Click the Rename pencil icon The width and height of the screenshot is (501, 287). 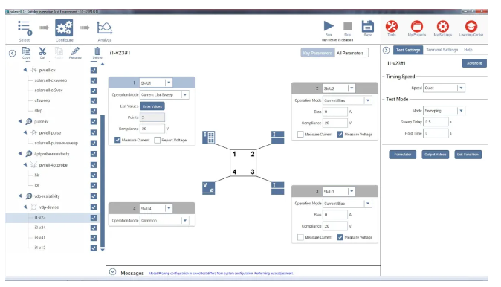point(75,51)
